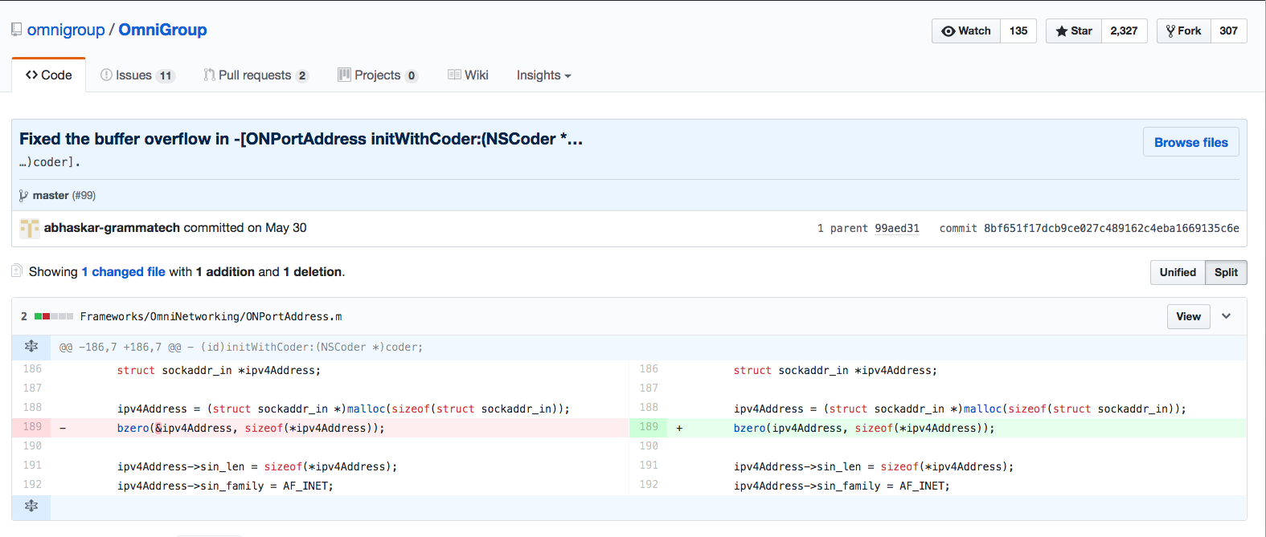This screenshot has width=1266, height=537.
Task: Open parent commit 99aed31
Action: pyautogui.click(x=897, y=228)
